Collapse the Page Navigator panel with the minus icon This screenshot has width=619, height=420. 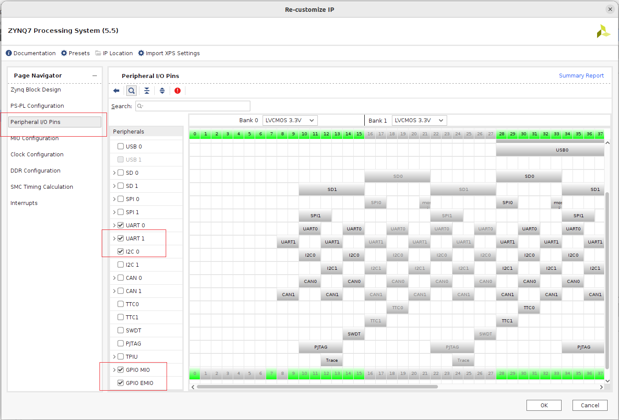[95, 76]
